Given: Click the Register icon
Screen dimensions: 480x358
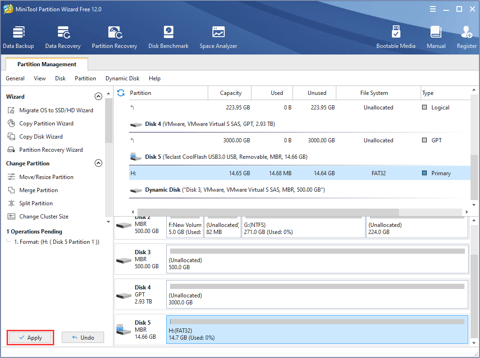Looking at the screenshot, I should [x=466, y=37].
